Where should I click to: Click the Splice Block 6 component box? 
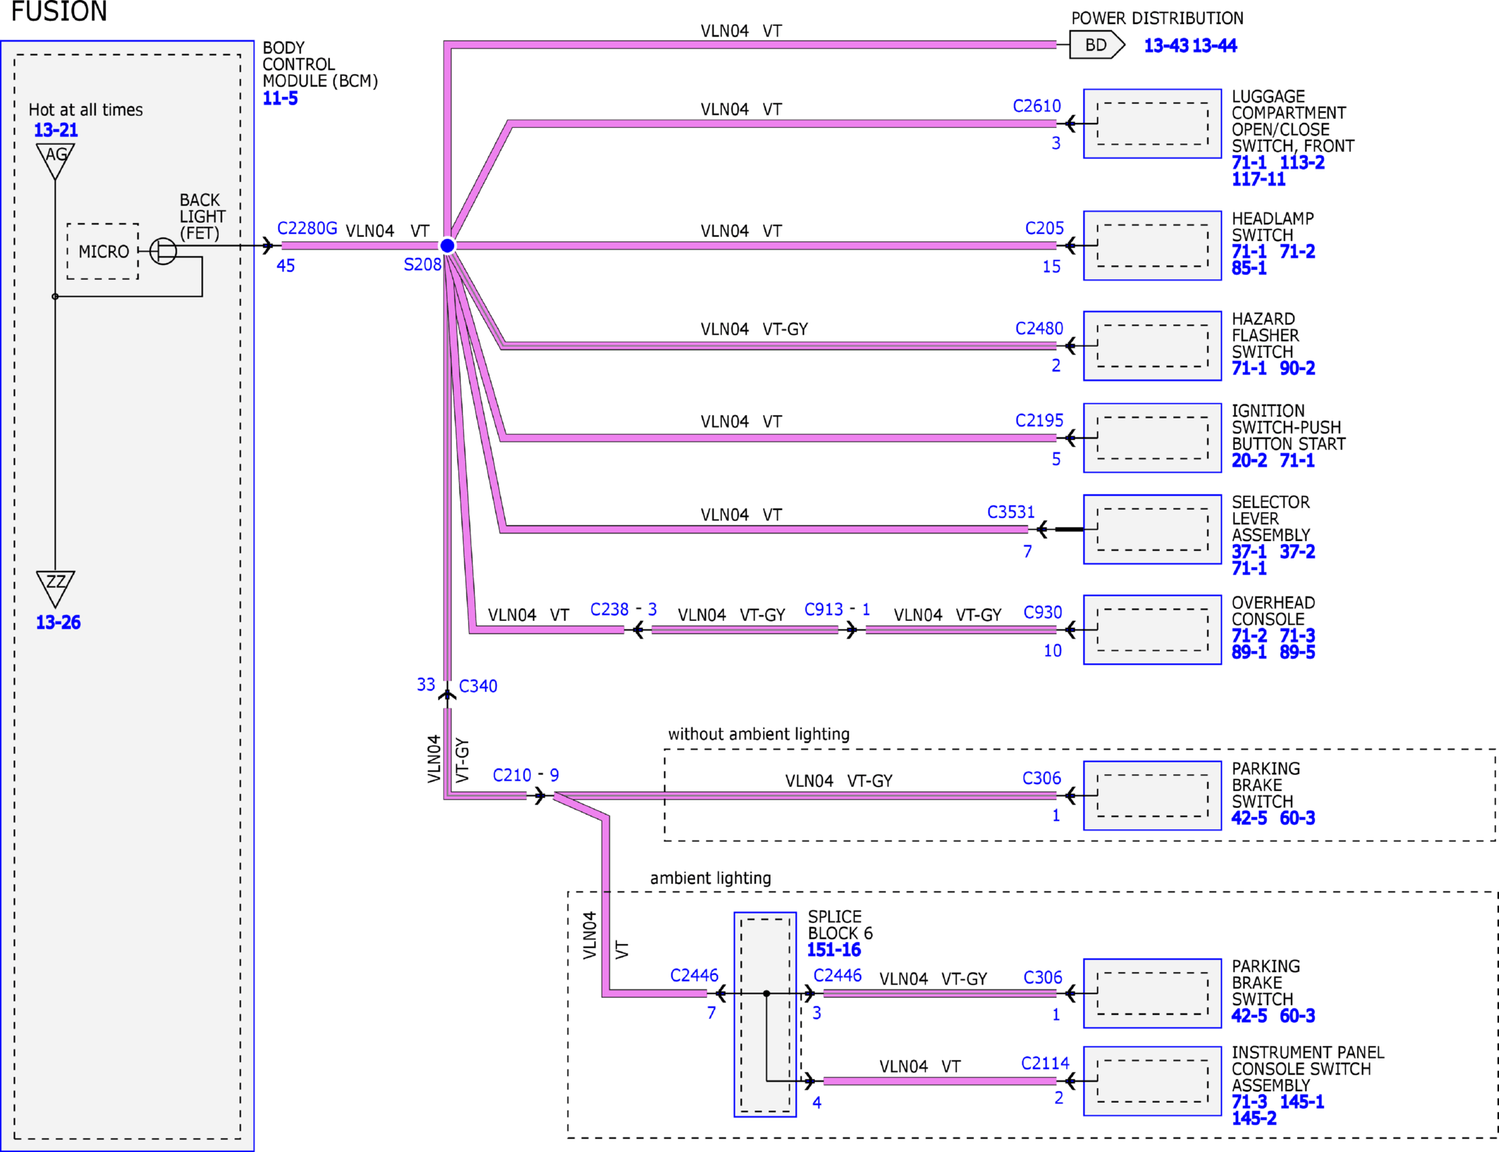point(765,1014)
